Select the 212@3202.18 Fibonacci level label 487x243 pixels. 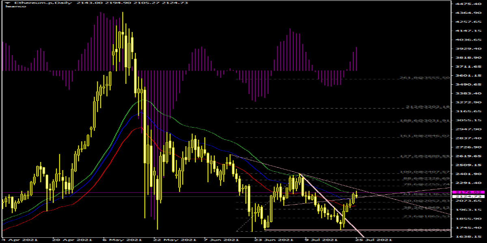(428, 107)
